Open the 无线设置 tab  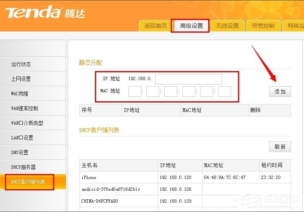pyautogui.click(x=227, y=26)
